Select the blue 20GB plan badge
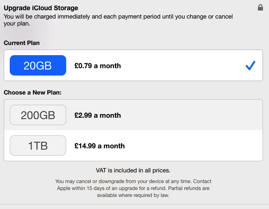Viewport: 269px width, 209px height. [38, 65]
